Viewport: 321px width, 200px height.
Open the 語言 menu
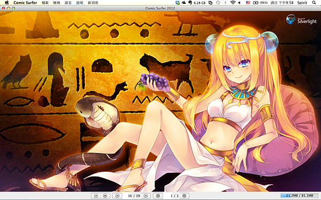[x=68, y=3]
